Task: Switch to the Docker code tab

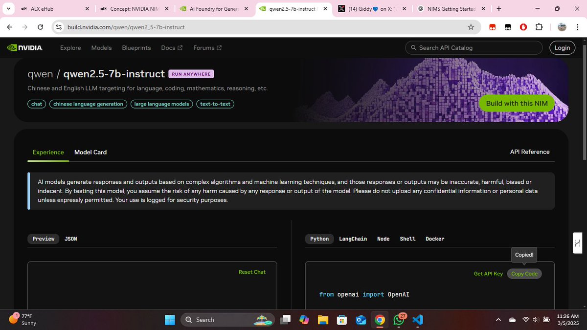Action: point(435,239)
